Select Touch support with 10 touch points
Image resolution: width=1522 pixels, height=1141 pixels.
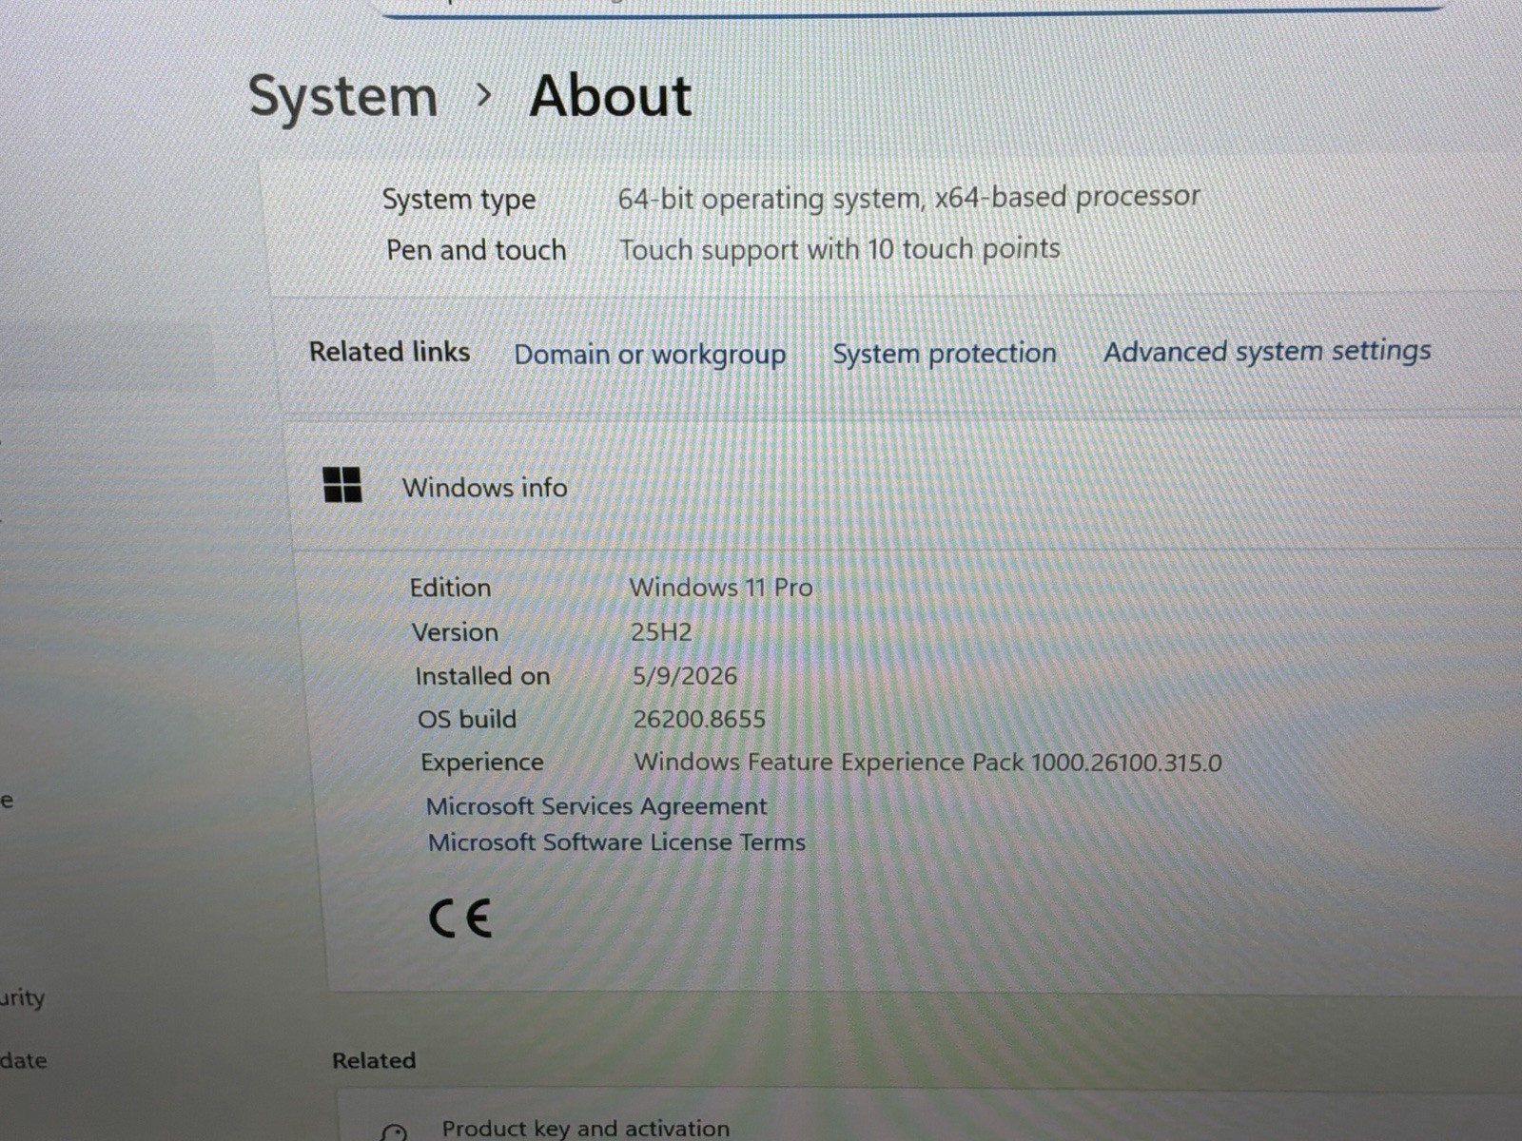click(x=840, y=249)
